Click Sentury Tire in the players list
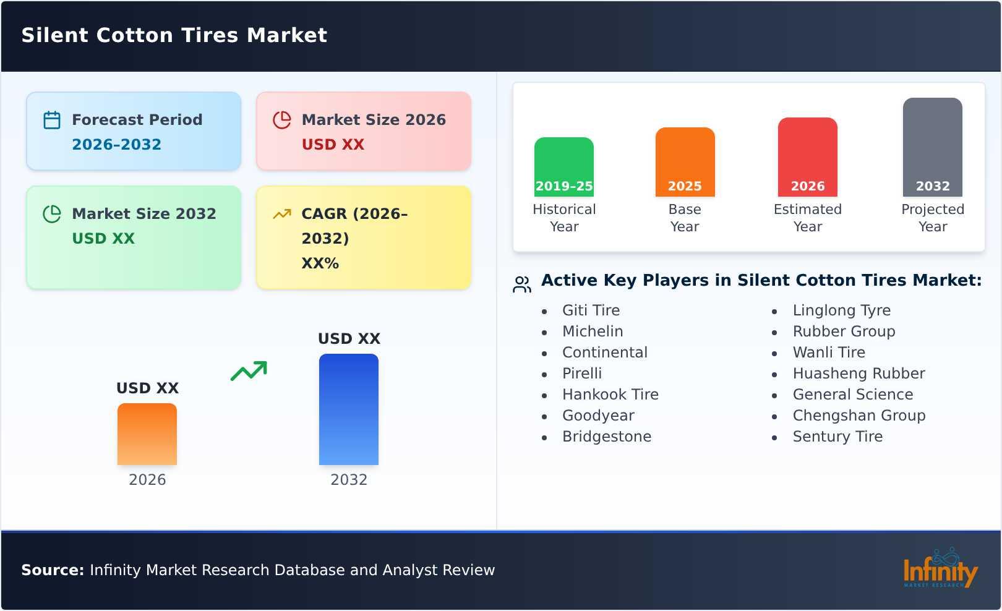The height and width of the screenshot is (611, 1002). pos(837,436)
